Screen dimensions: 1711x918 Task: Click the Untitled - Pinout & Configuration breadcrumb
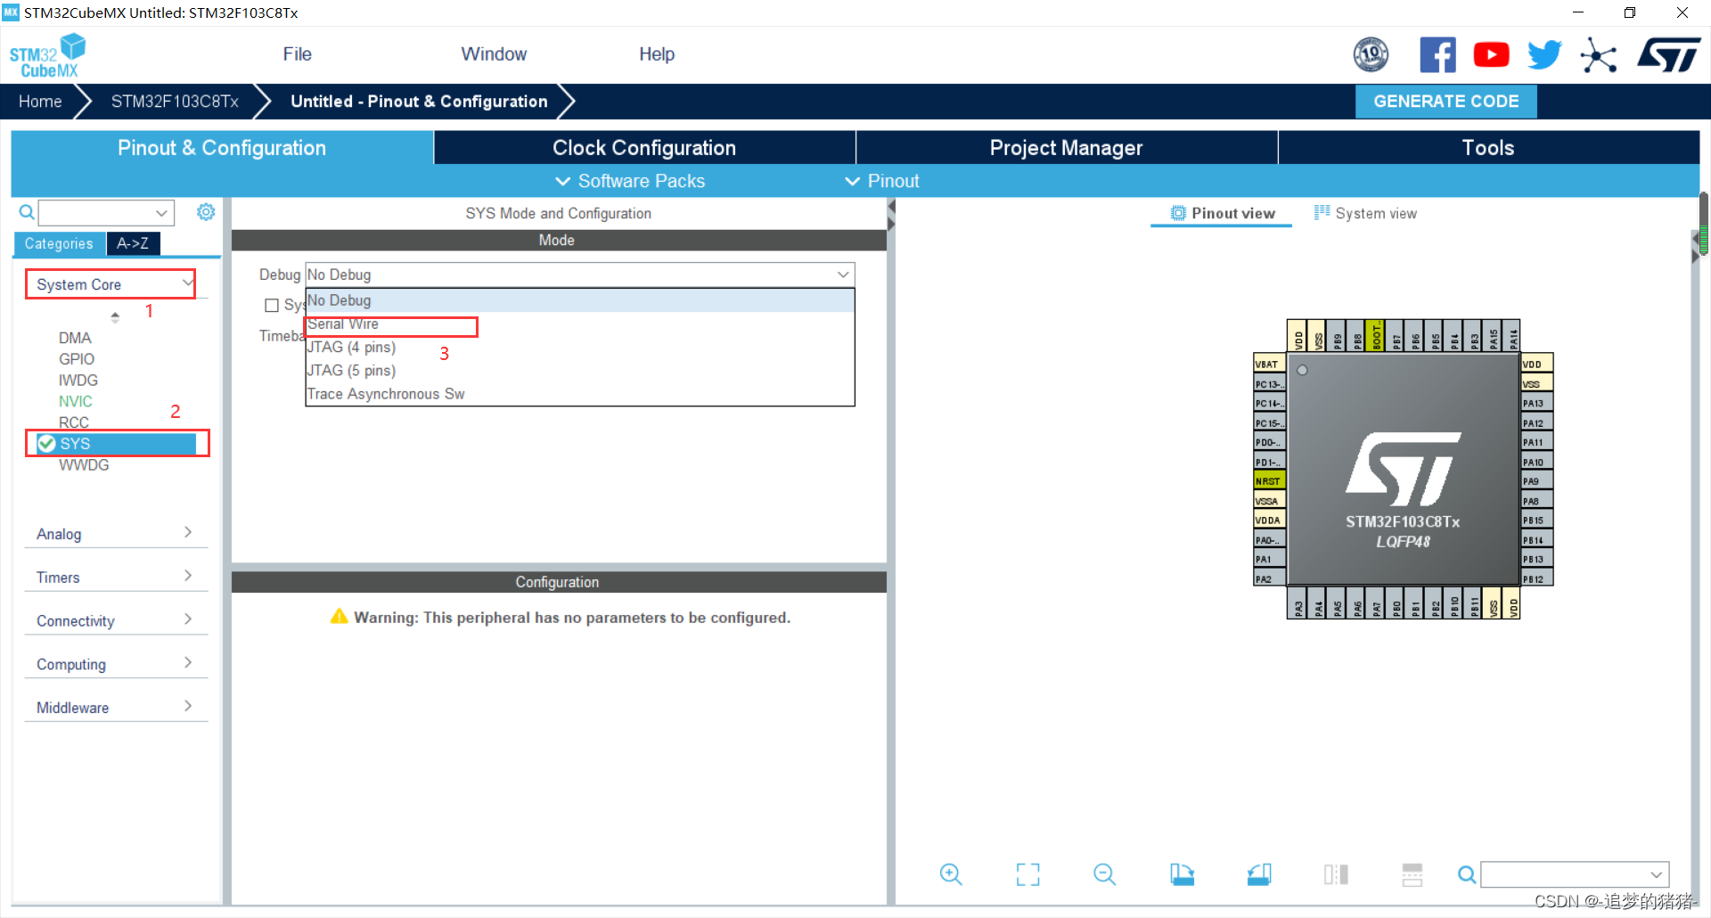click(419, 102)
